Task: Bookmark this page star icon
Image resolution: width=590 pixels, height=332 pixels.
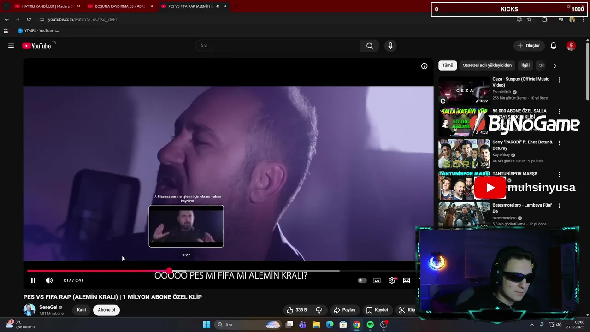Action: point(529,19)
